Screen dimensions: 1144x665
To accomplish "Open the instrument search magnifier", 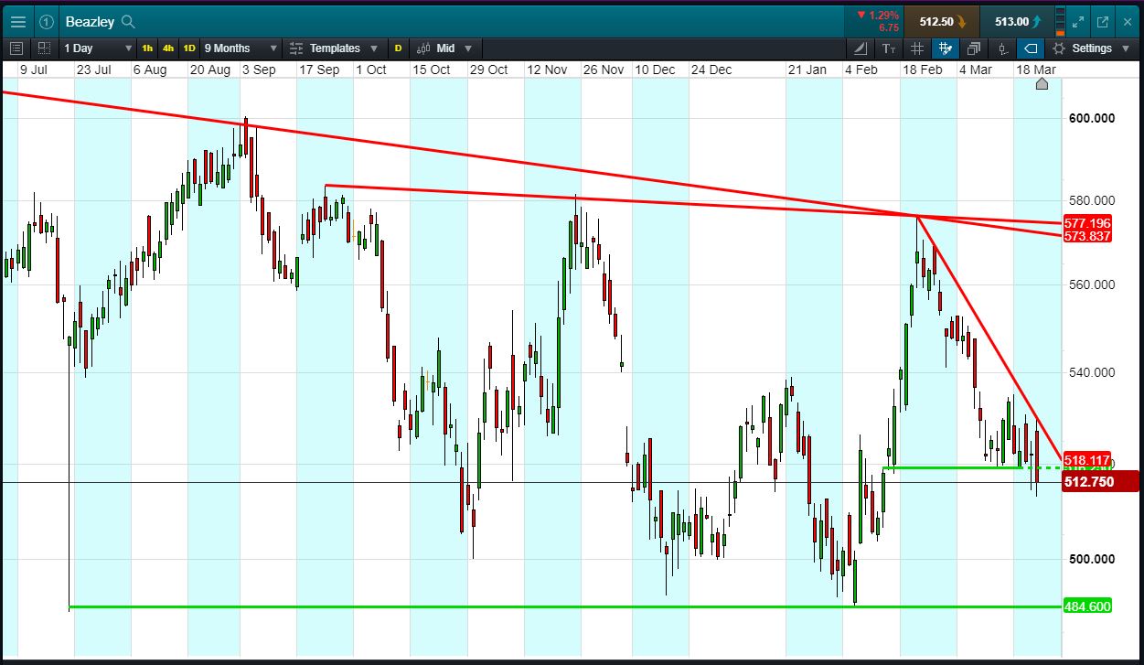I will (128, 21).
